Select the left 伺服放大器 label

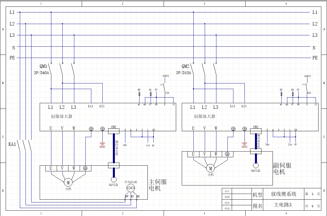pyautogui.click(x=62, y=116)
